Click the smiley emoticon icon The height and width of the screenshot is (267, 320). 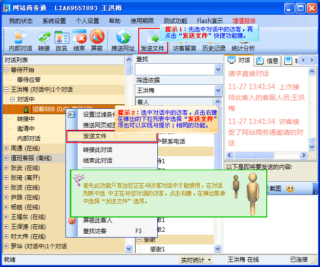(x=290, y=189)
